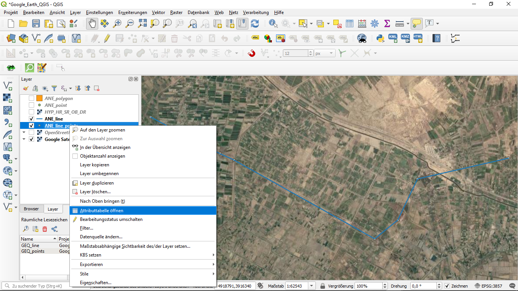Viewport: 518px width, 291px height.
Task: Show statistical summary sigma icon
Action: pyautogui.click(x=387, y=23)
